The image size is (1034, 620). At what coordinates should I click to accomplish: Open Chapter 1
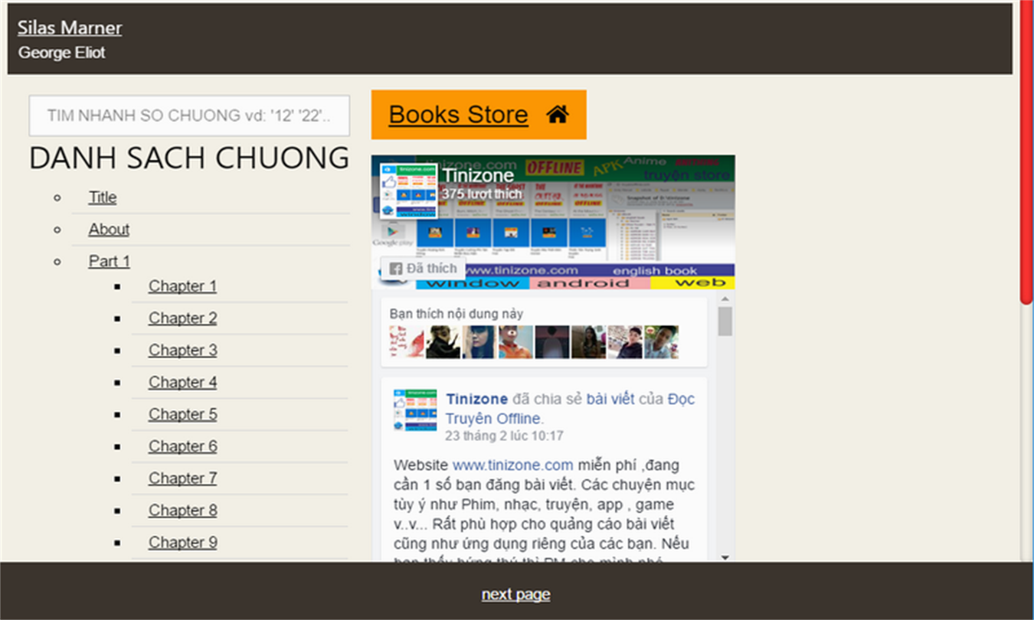[182, 286]
